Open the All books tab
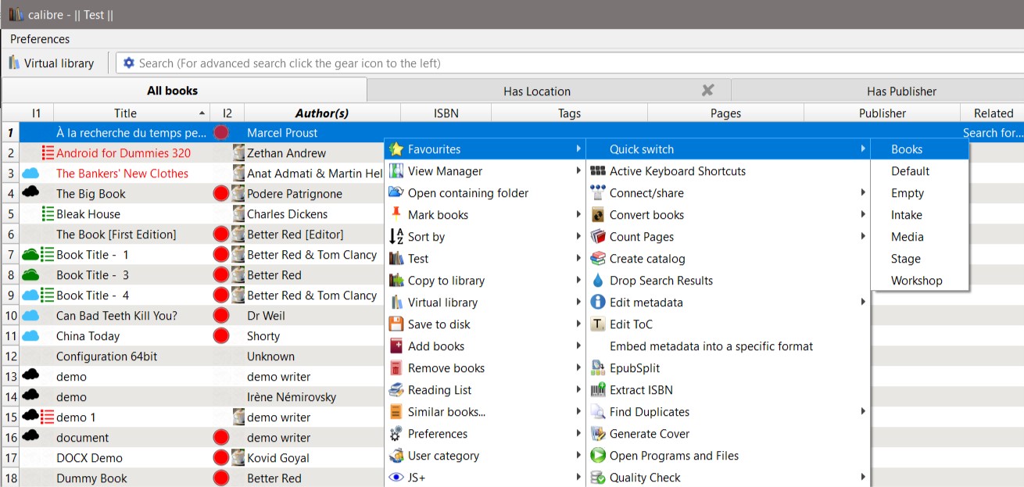 184,91
